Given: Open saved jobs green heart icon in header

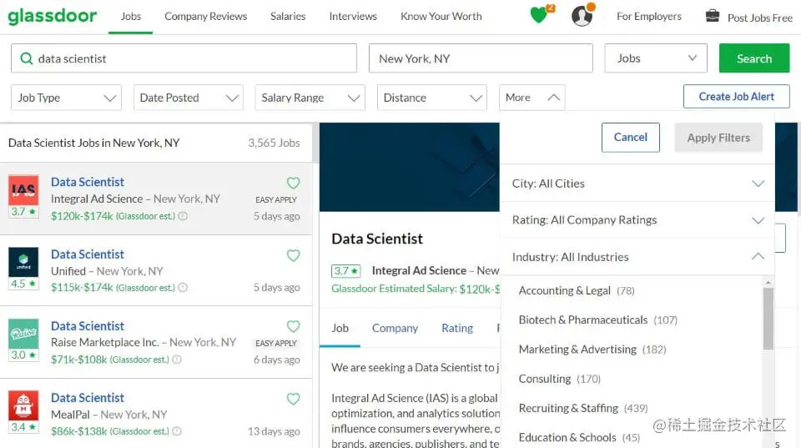Looking at the screenshot, I should click(539, 15).
